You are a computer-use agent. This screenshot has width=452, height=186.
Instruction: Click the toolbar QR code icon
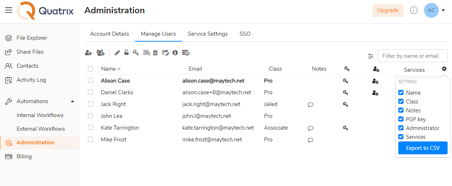pyautogui.click(x=146, y=53)
